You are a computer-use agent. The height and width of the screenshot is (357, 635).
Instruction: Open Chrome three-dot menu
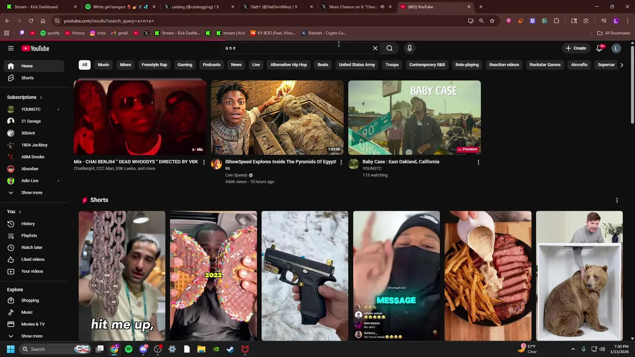[x=628, y=21]
